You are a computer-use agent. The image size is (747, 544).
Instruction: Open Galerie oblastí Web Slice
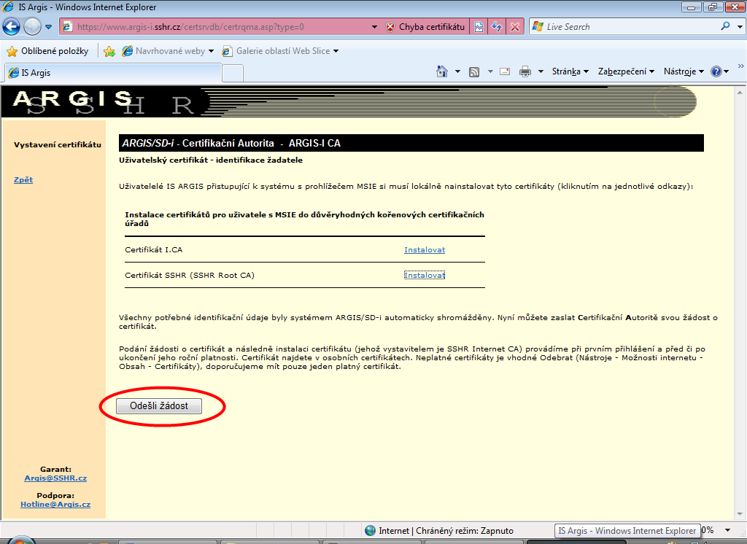point(281,51)
